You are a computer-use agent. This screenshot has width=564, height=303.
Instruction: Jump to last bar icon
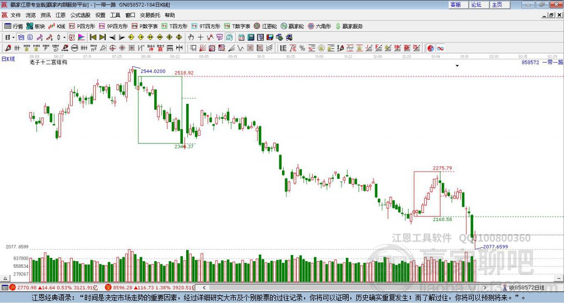[102, 37]
